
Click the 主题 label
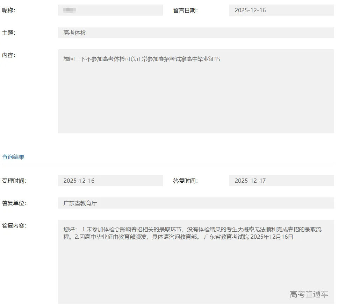point(9,33)
